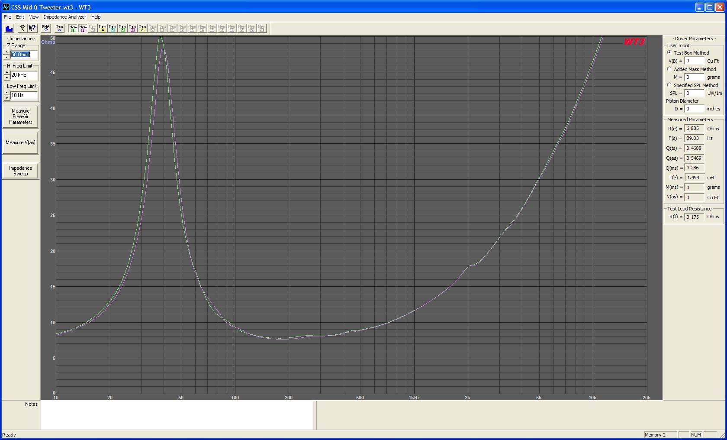Click the V(B) Cu Ft input field
Screen dimensions: 727x440
point(694,61)
